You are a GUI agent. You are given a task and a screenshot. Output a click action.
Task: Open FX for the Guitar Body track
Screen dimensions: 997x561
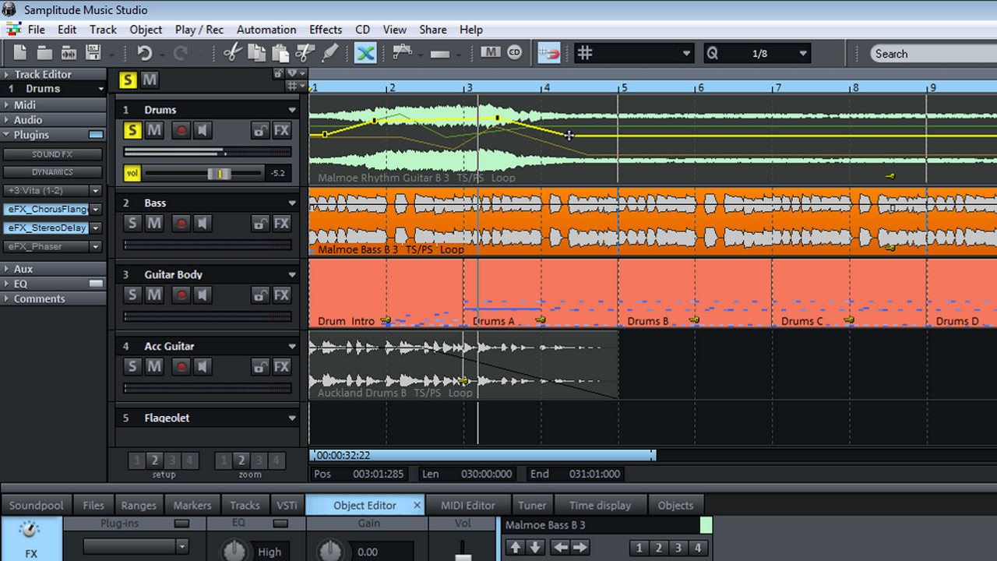click(x=281, y=295)
